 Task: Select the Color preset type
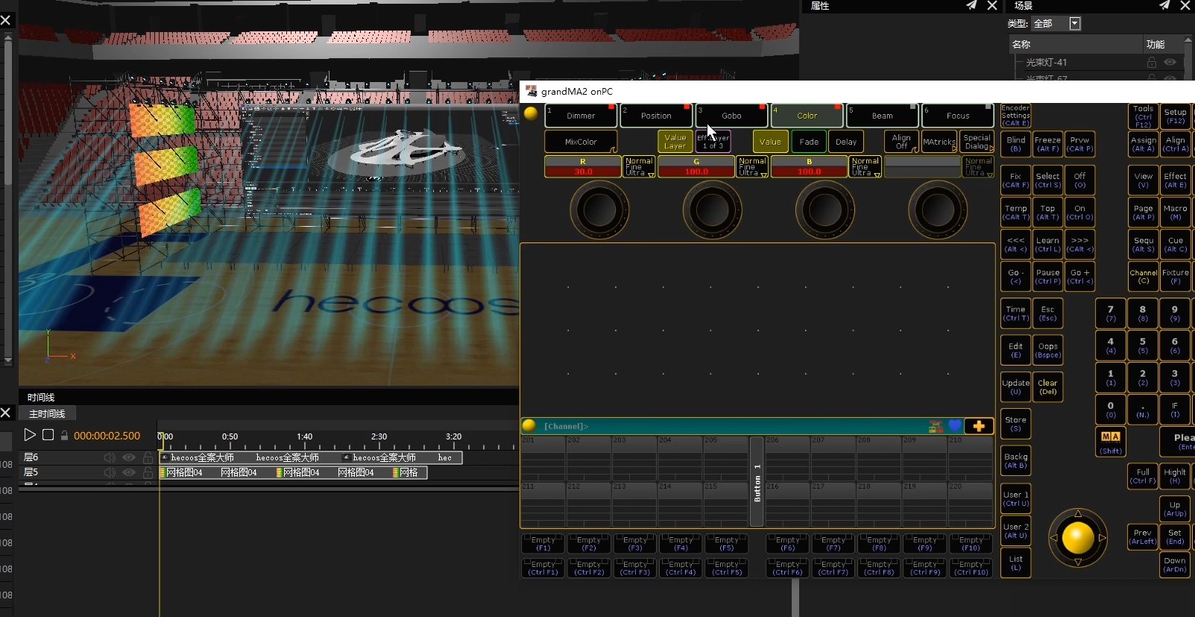[807, 116]
